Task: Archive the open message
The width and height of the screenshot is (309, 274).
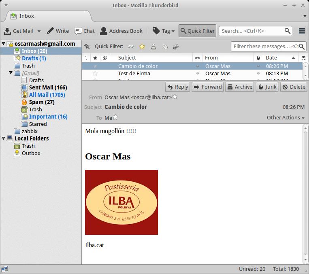Action: (x=239, y=87)
